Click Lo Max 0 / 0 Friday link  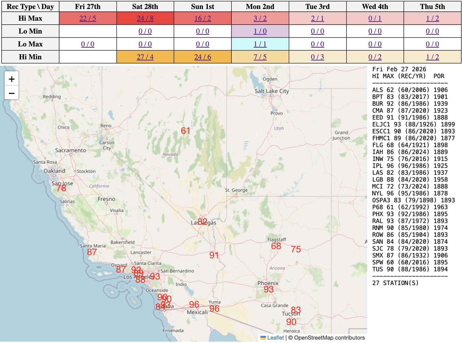(88, 44)
